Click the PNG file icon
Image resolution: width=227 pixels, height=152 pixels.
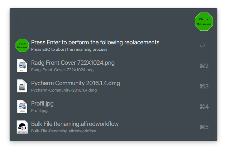22,66
